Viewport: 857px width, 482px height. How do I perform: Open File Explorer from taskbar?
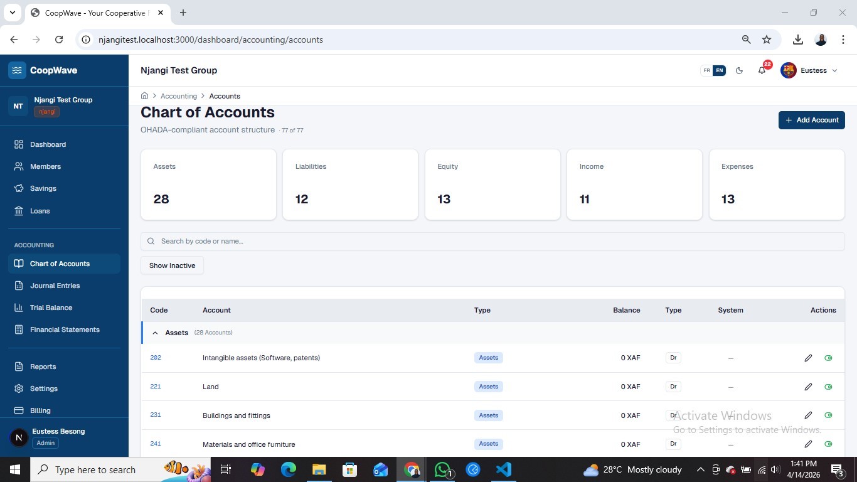pyautogui.click(x=319, y=469)
